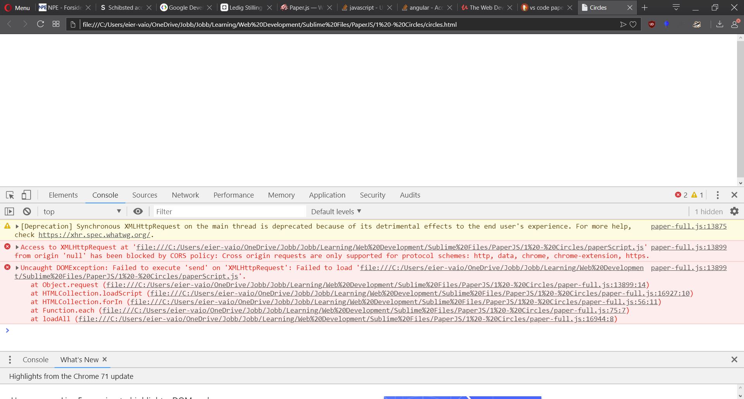The width and height of the screenshot is (744, 399).
Task: Open Speed Dial start page grid
Action: tap(56, 24)
